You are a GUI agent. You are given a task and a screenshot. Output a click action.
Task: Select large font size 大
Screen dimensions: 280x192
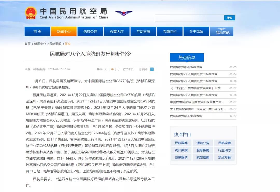[x=106, y=69]
